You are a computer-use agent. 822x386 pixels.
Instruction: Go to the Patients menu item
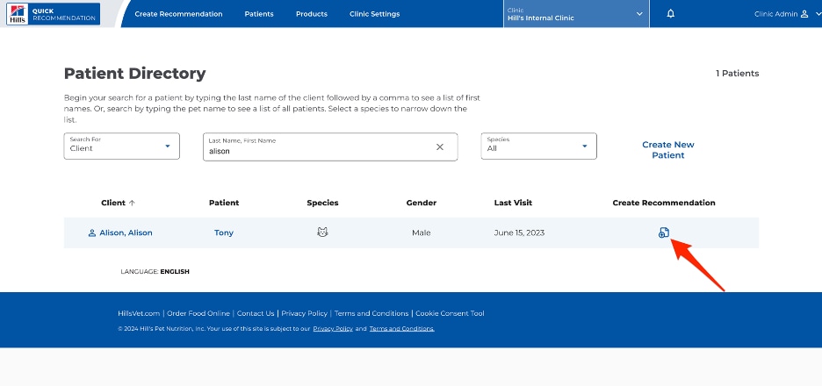pyautogui.click(x=259, y=14)
